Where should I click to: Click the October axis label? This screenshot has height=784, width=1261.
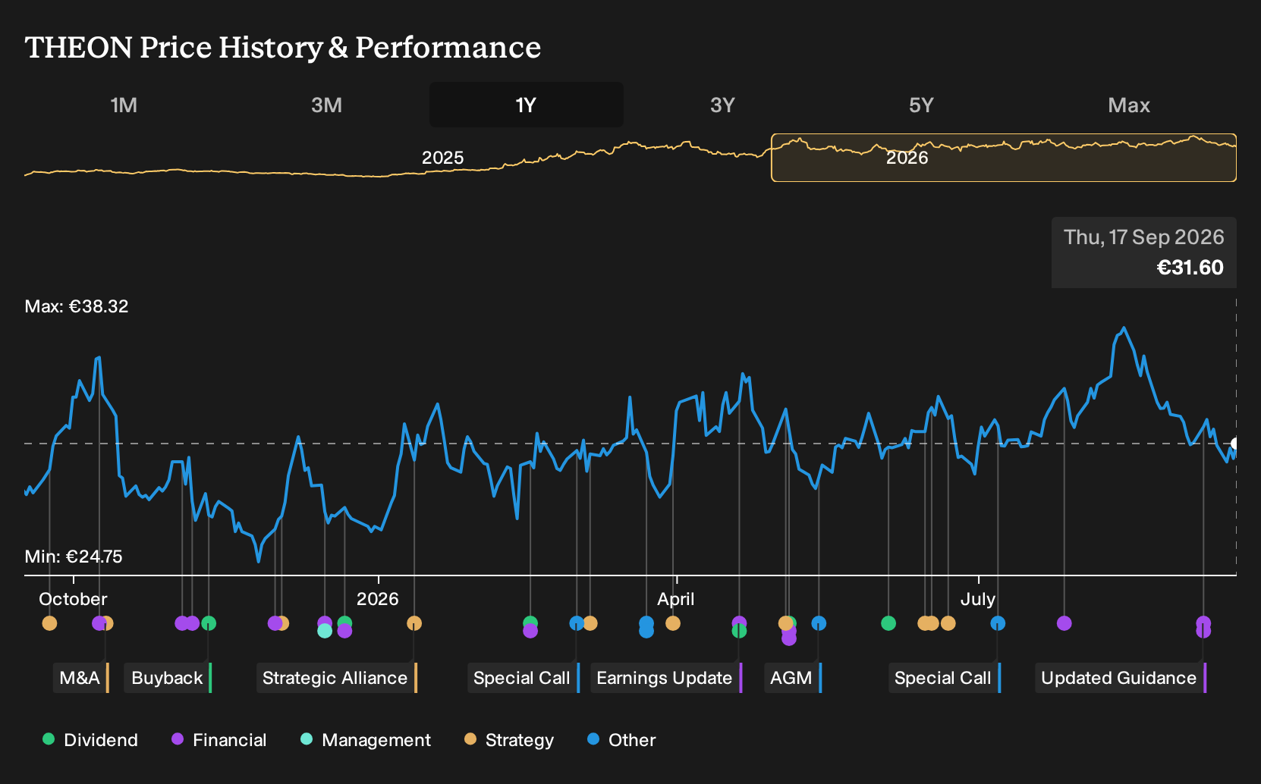(73, 599)
